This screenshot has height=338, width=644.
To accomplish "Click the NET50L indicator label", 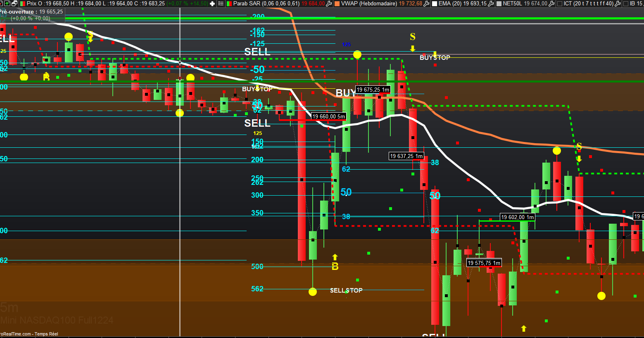I will pos(512,3).
